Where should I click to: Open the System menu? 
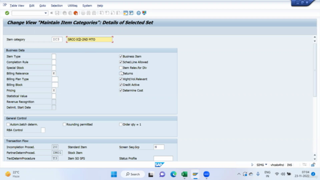point(87,5)
